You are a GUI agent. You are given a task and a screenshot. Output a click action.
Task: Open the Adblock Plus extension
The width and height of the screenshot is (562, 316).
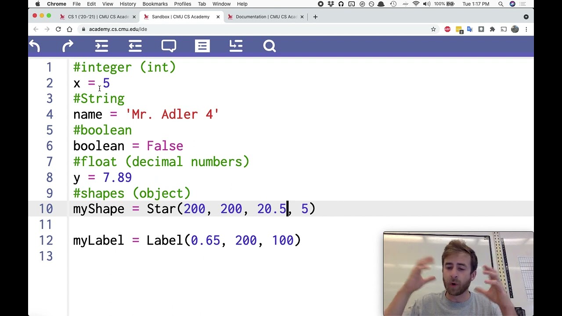[447, 29]
